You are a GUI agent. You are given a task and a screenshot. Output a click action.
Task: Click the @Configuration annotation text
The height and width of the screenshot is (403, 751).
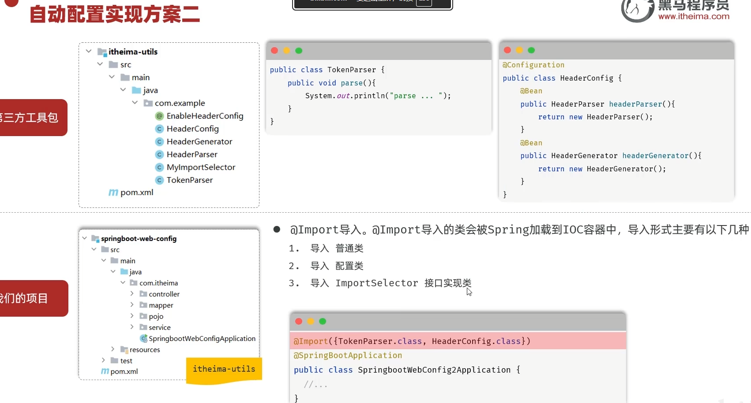click(533, 65)
